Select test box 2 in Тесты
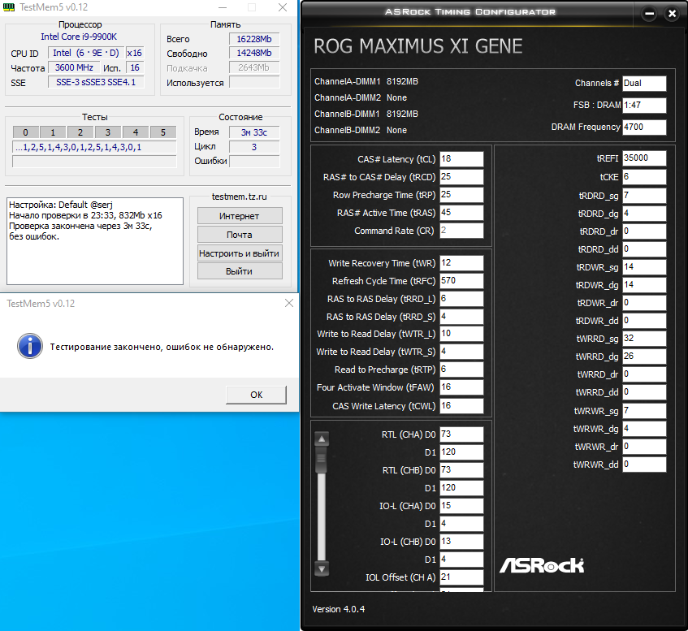The image size is (688, 631). [80, 132]
